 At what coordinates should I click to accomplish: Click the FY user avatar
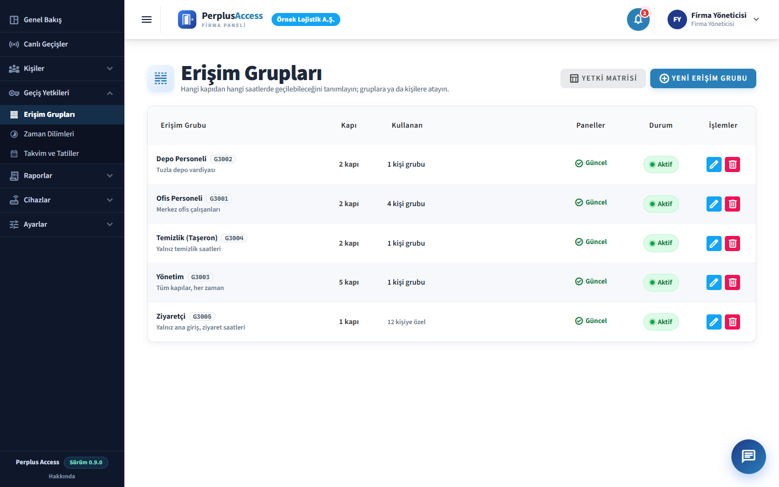[x=677, y=19]
